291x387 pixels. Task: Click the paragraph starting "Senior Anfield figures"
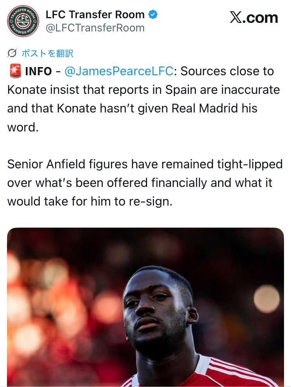pyautogui.click(x=145, y=183)
